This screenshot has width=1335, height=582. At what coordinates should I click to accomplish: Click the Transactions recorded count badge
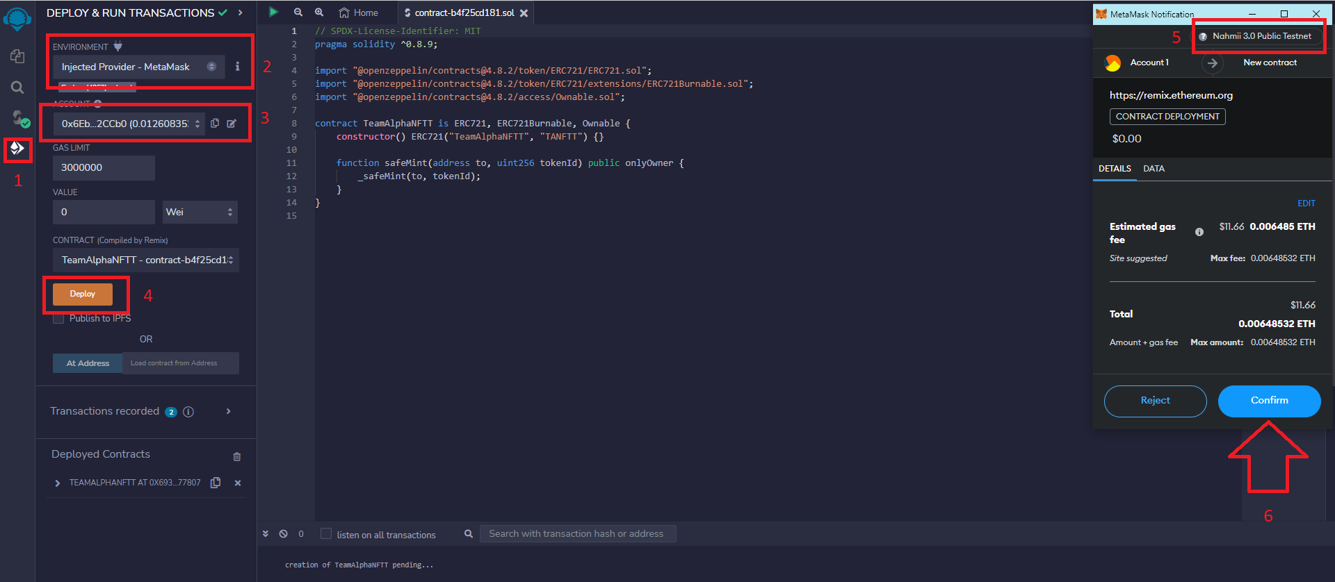pyautogui.click(x=171, y=412)
